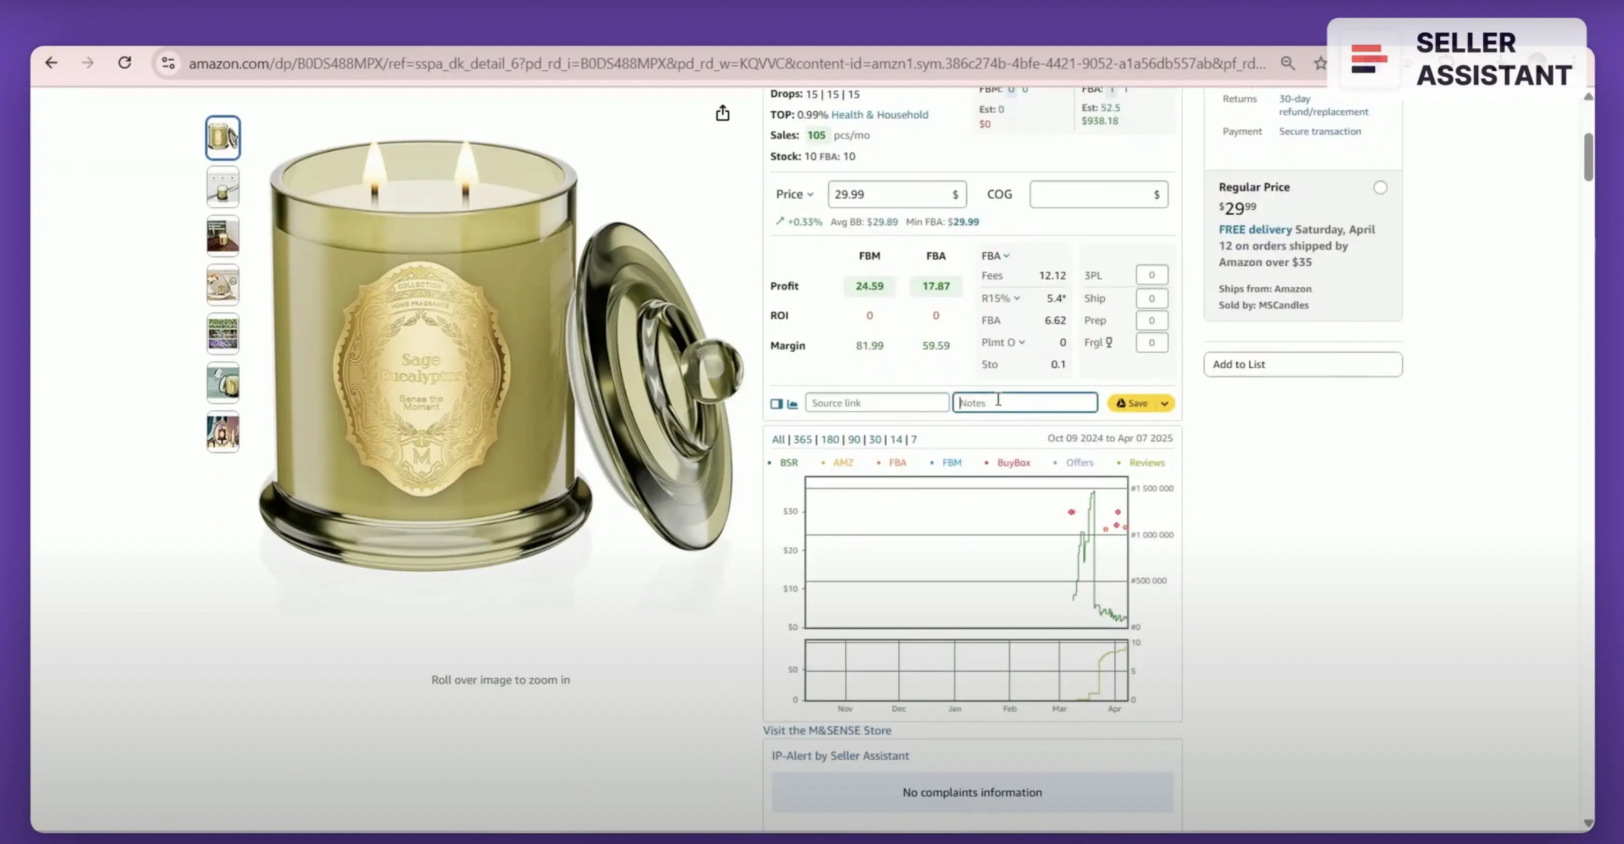
Task: Click Visit the M&SENSE Store link
Action: coord(827,731)
